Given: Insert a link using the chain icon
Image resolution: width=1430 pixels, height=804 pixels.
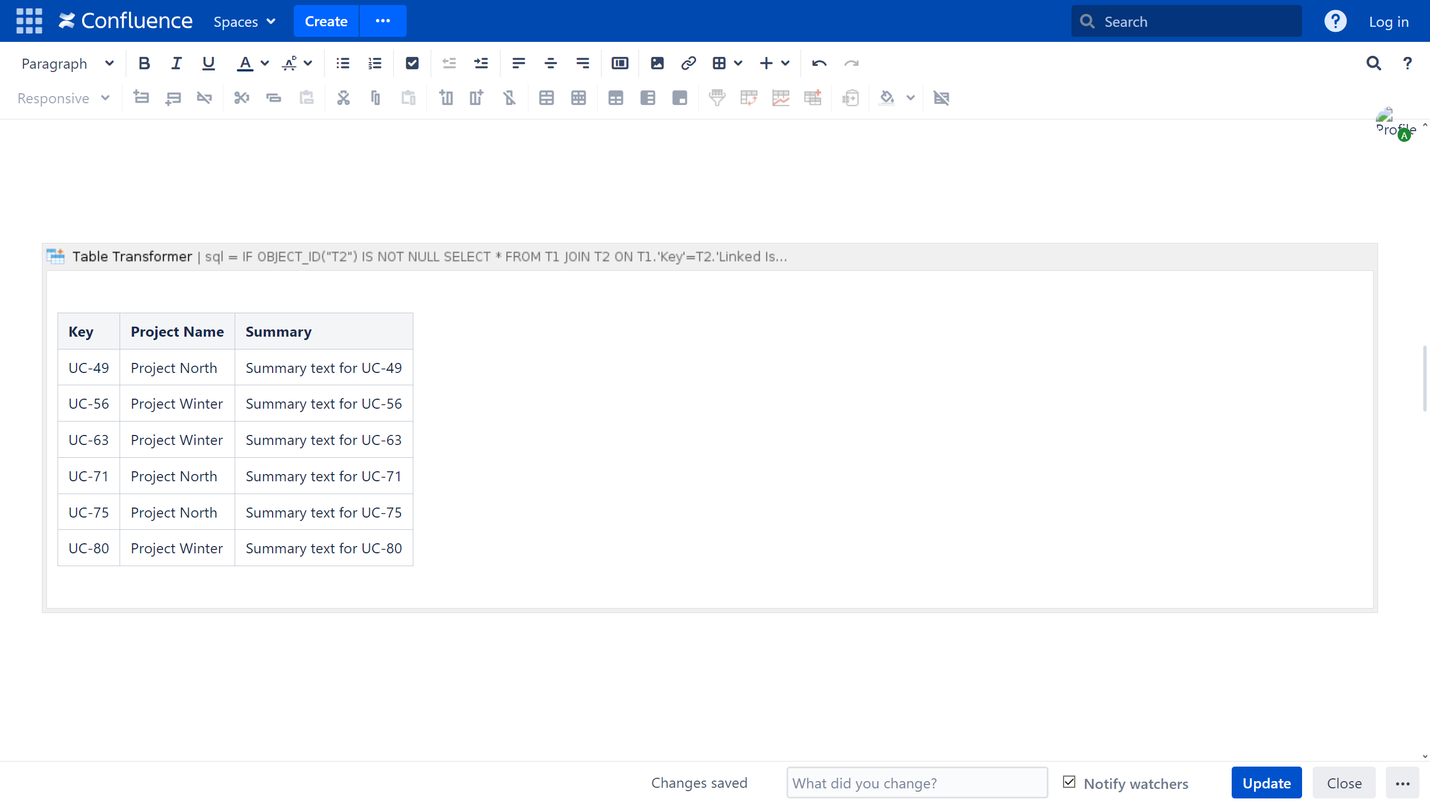Looking at the screenshot, I should click(688, 63).
